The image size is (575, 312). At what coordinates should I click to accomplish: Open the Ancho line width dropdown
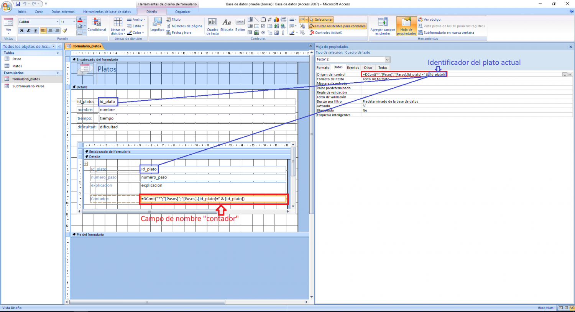click(136, 20)
